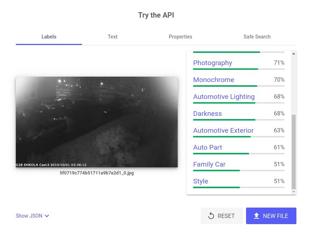Click the Monochrome label link
309x227 pixels.
click(214, 80)
